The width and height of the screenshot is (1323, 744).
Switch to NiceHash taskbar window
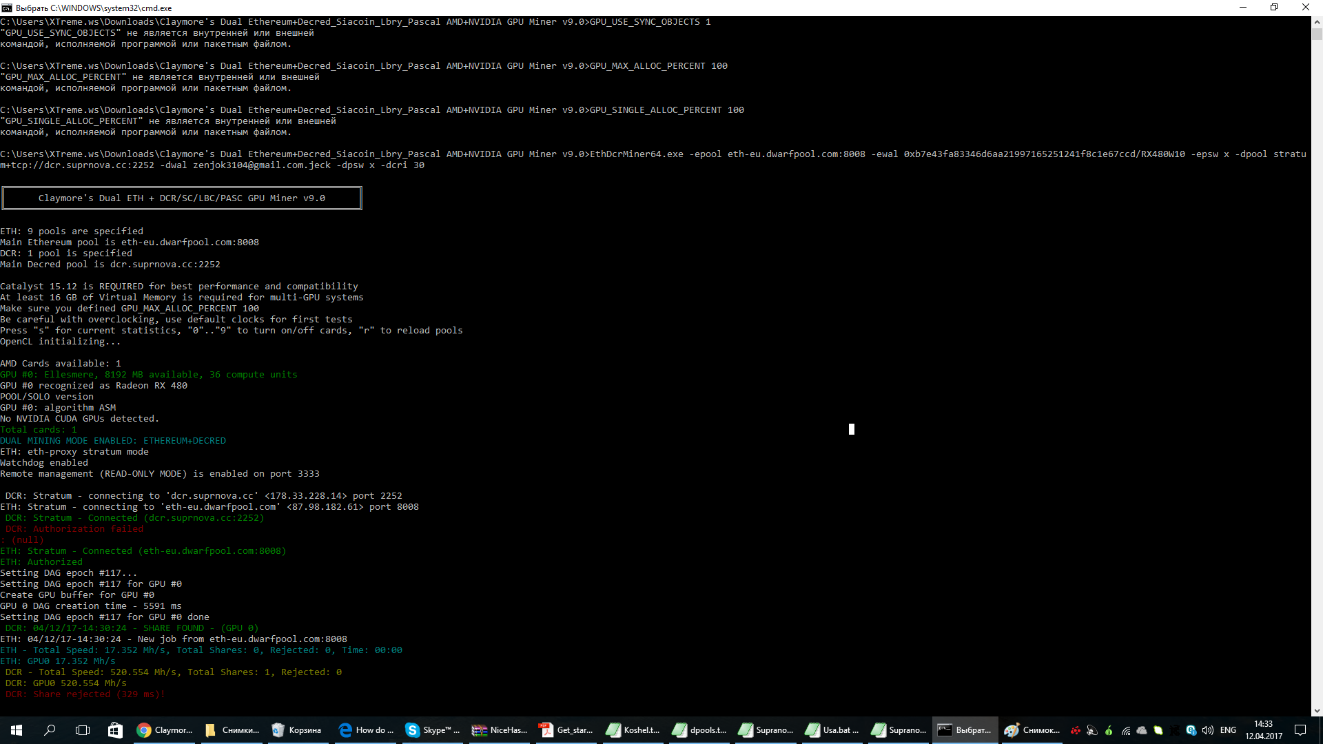pyautogui.click(x=500, y=730)
